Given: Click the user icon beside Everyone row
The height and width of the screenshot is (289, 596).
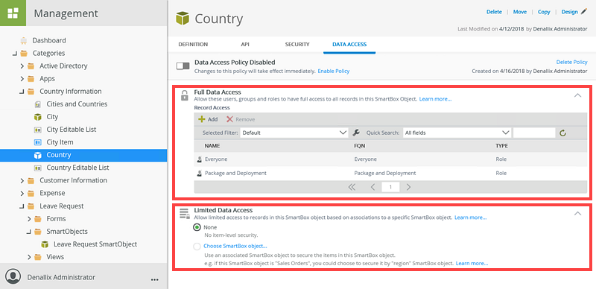Looking at the screenshot, I should coord(199,159).
